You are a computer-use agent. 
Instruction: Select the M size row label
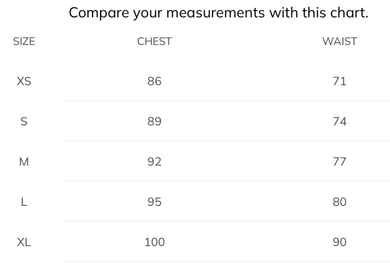(x=24, y=162)
